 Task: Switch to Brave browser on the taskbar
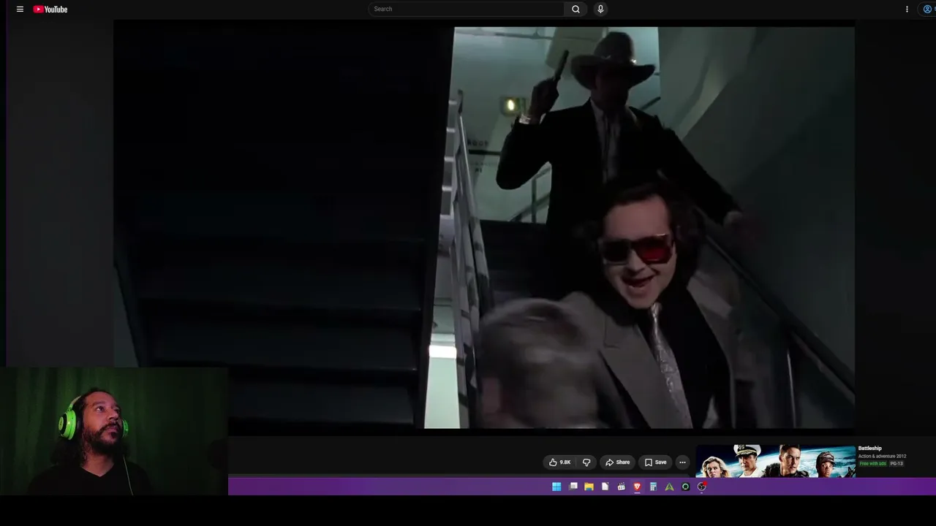(x=637, y=487)
